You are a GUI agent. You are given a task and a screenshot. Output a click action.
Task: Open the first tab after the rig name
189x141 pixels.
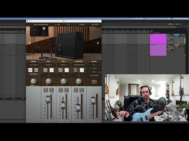point(59,25)
